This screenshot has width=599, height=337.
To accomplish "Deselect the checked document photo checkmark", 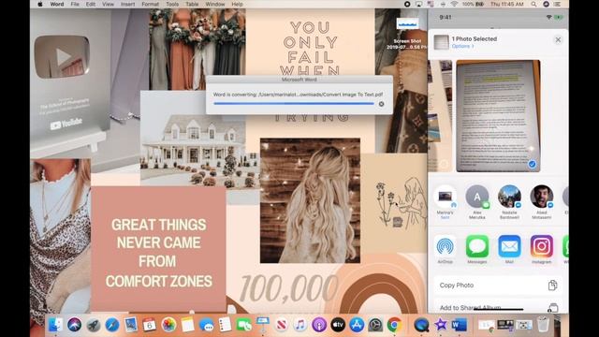I will tap(532, 165).
